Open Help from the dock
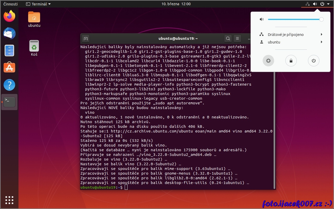 point(9,85)
